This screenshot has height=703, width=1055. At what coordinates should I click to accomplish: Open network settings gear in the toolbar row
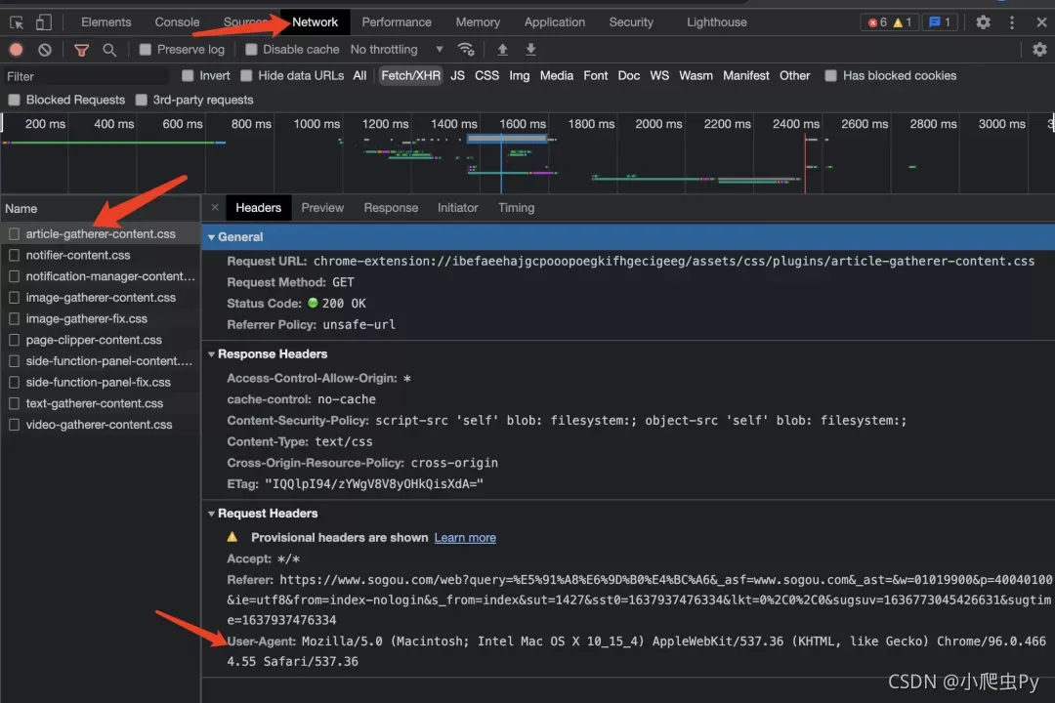[1039, 49]
